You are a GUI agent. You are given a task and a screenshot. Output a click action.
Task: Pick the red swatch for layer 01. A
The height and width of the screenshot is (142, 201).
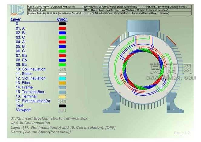(x=62, y=28)
